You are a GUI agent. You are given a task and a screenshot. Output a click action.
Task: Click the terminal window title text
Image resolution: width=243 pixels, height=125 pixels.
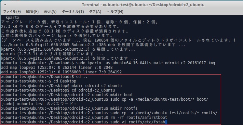[143, 5]
